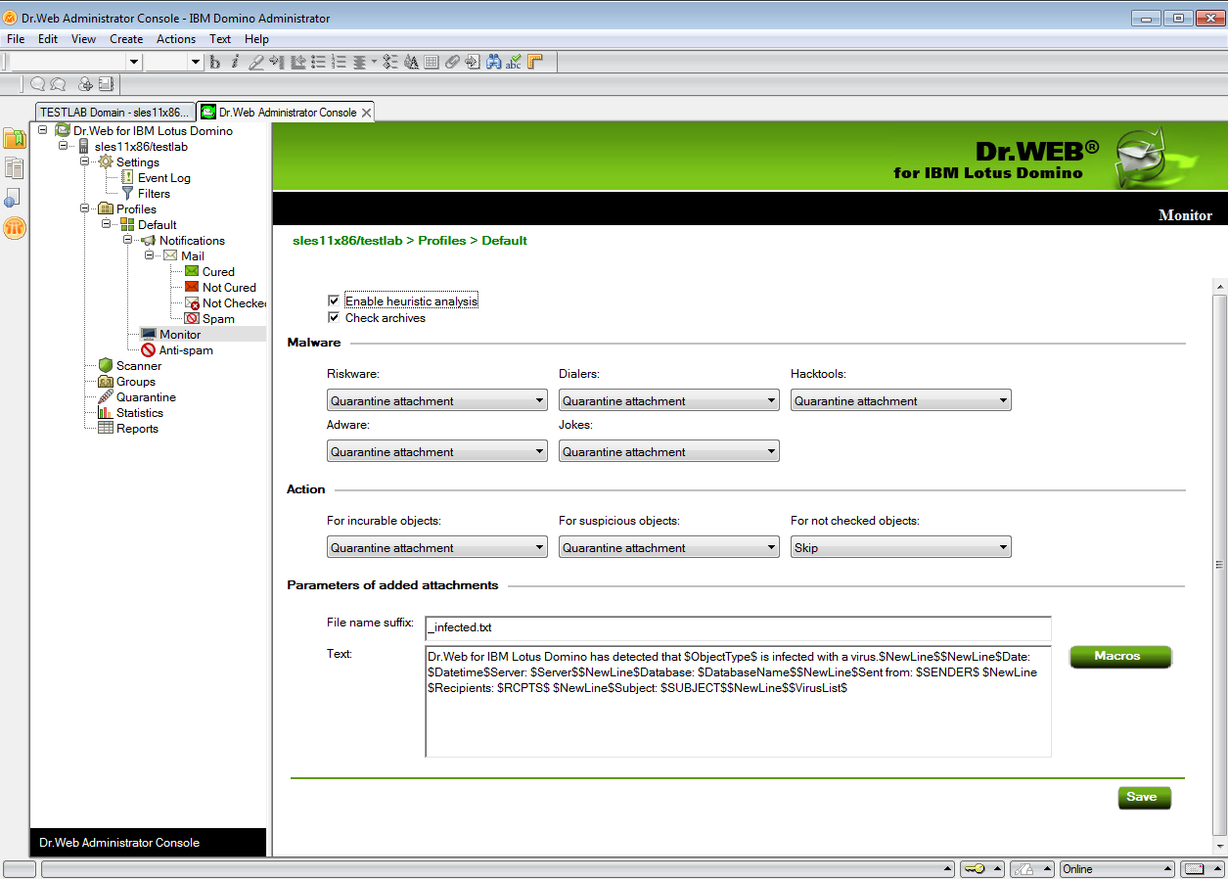1228x879 pixels.
Task: Click the File name suffix input field
Action: (x=738, y=627)
